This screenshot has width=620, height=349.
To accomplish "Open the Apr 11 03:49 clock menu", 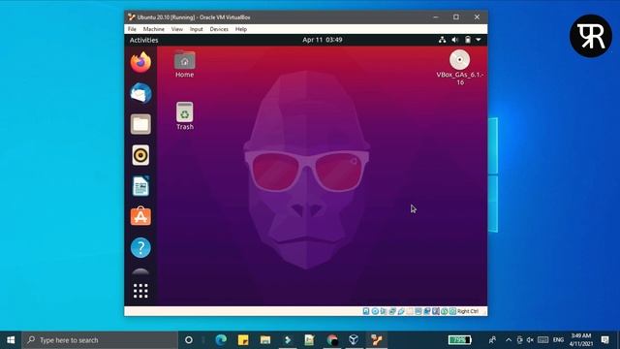I will click(323, 40).
